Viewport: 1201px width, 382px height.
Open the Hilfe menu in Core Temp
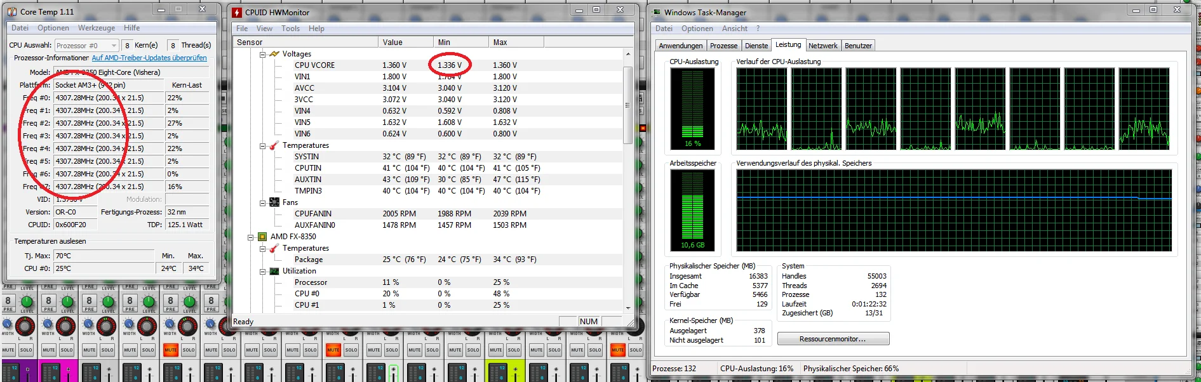pos(132,28)
